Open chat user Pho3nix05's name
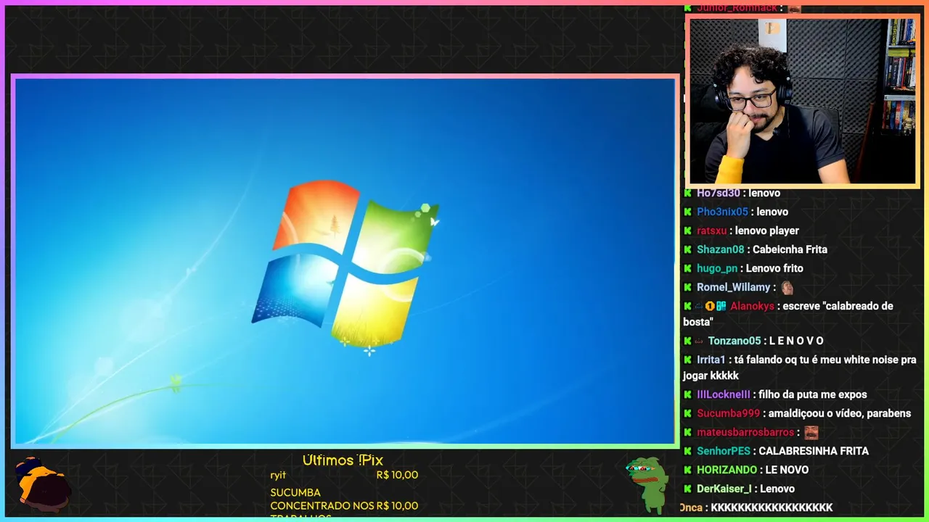The height and width of the screenshot is (522, 929). 722,212
